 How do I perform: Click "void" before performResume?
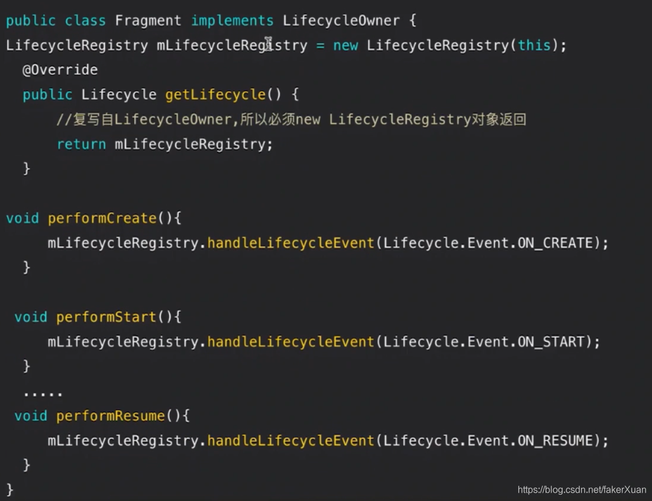31,416
